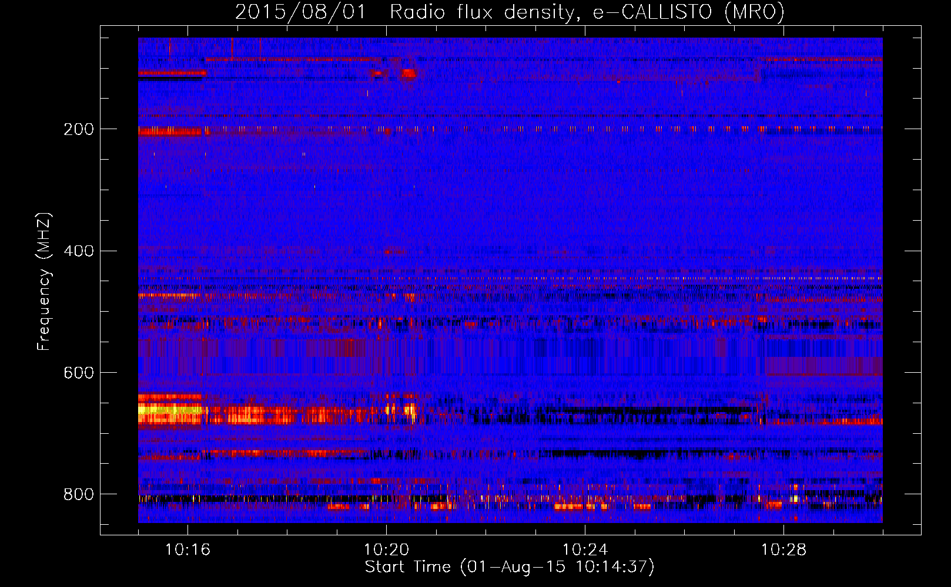Image resolution: width=951 pixels, height=587 pixels.
Task: Select the 600 frequency tick label
Action: [79, 373]
